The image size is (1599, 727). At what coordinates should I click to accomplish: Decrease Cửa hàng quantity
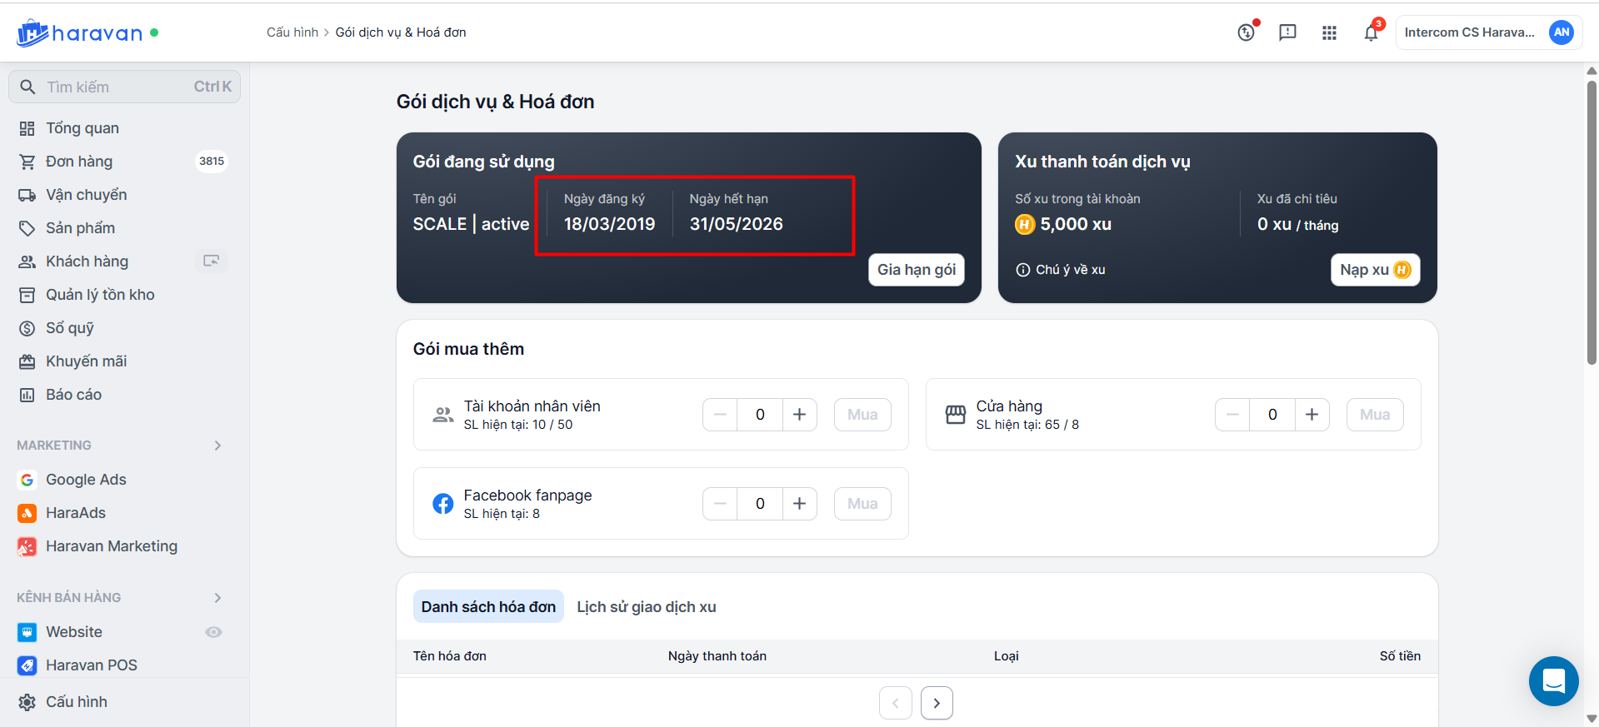coord(1233,415)
